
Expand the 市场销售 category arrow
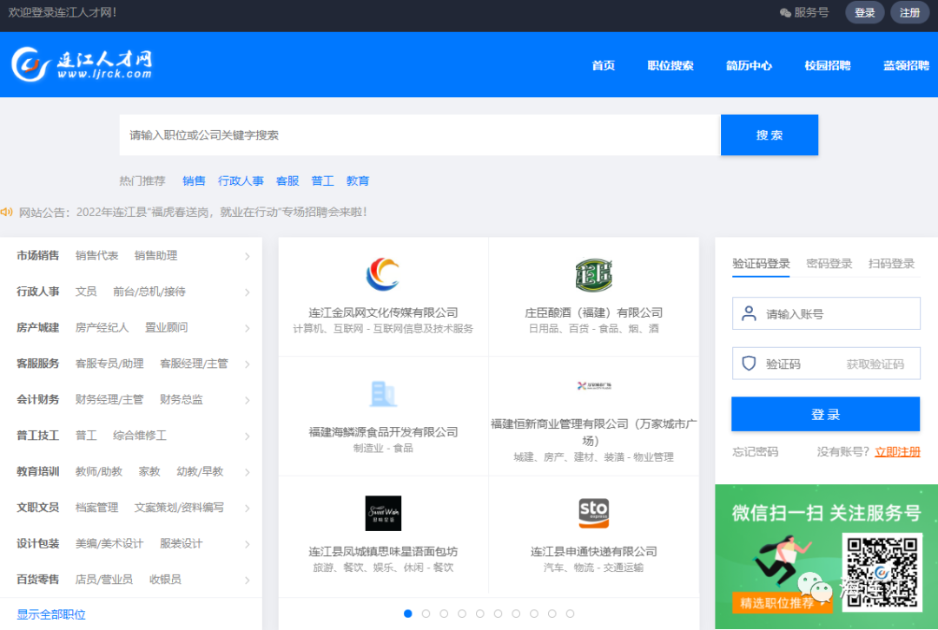(x=247, y=256)
